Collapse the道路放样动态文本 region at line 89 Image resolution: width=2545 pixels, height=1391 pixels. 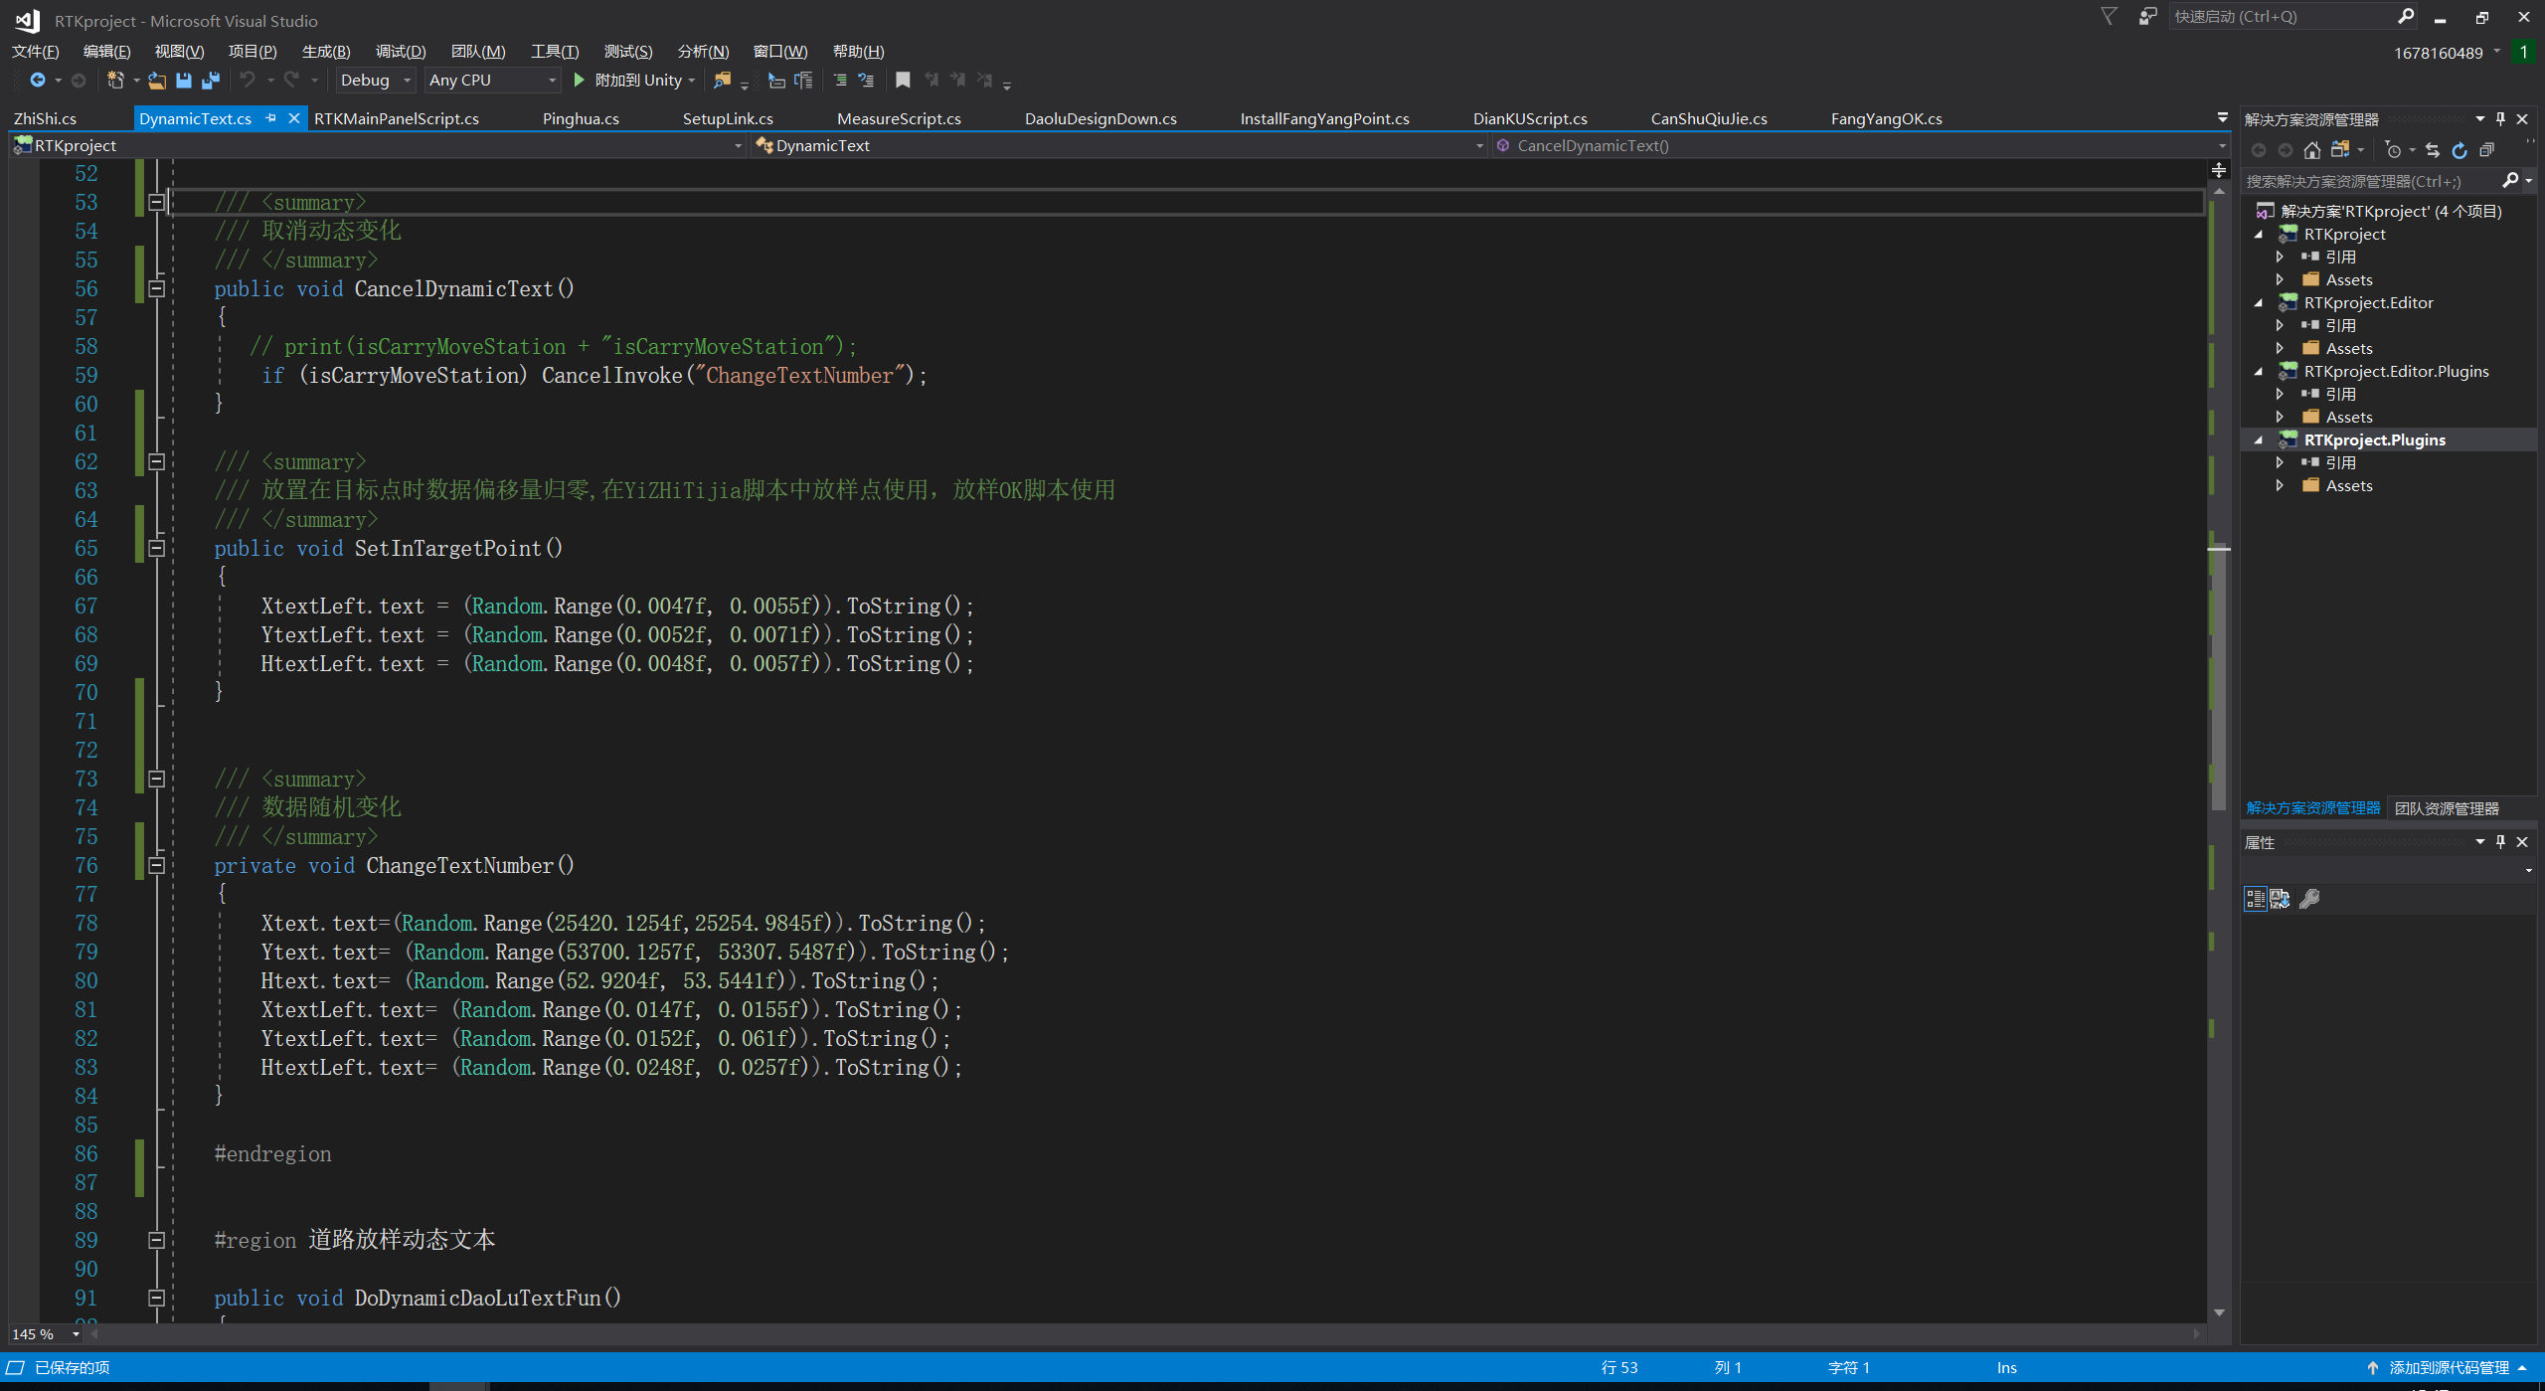coord(156,1241)
